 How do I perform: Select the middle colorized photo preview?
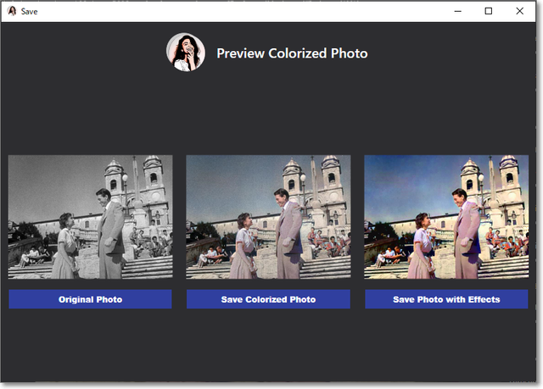(268, 217)
